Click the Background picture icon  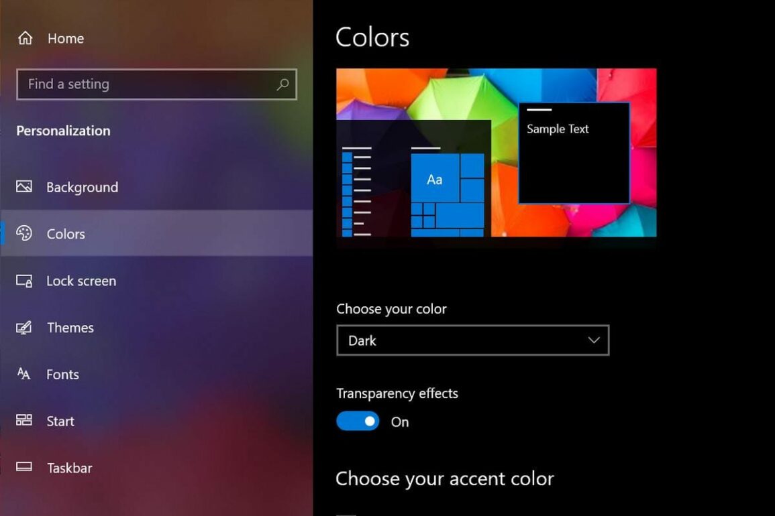(24, 187)
